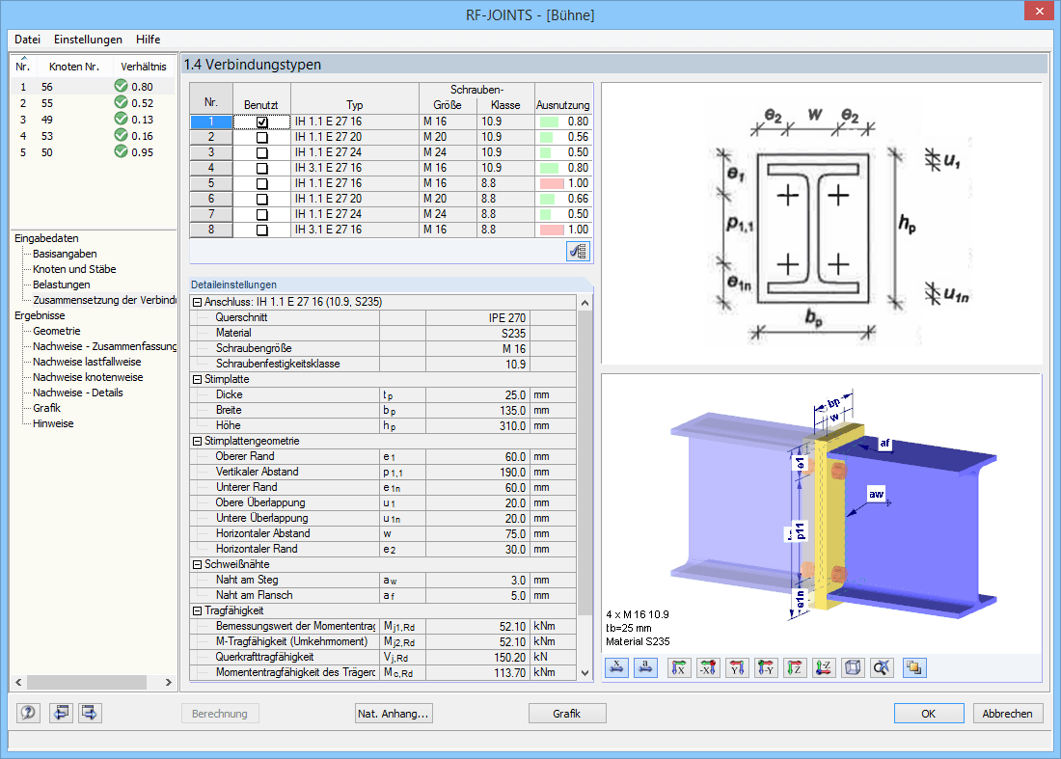This screenshot has height=759, width=1061.
Task: Set the 3D view to the Z direction
Action: coord(795,667)
